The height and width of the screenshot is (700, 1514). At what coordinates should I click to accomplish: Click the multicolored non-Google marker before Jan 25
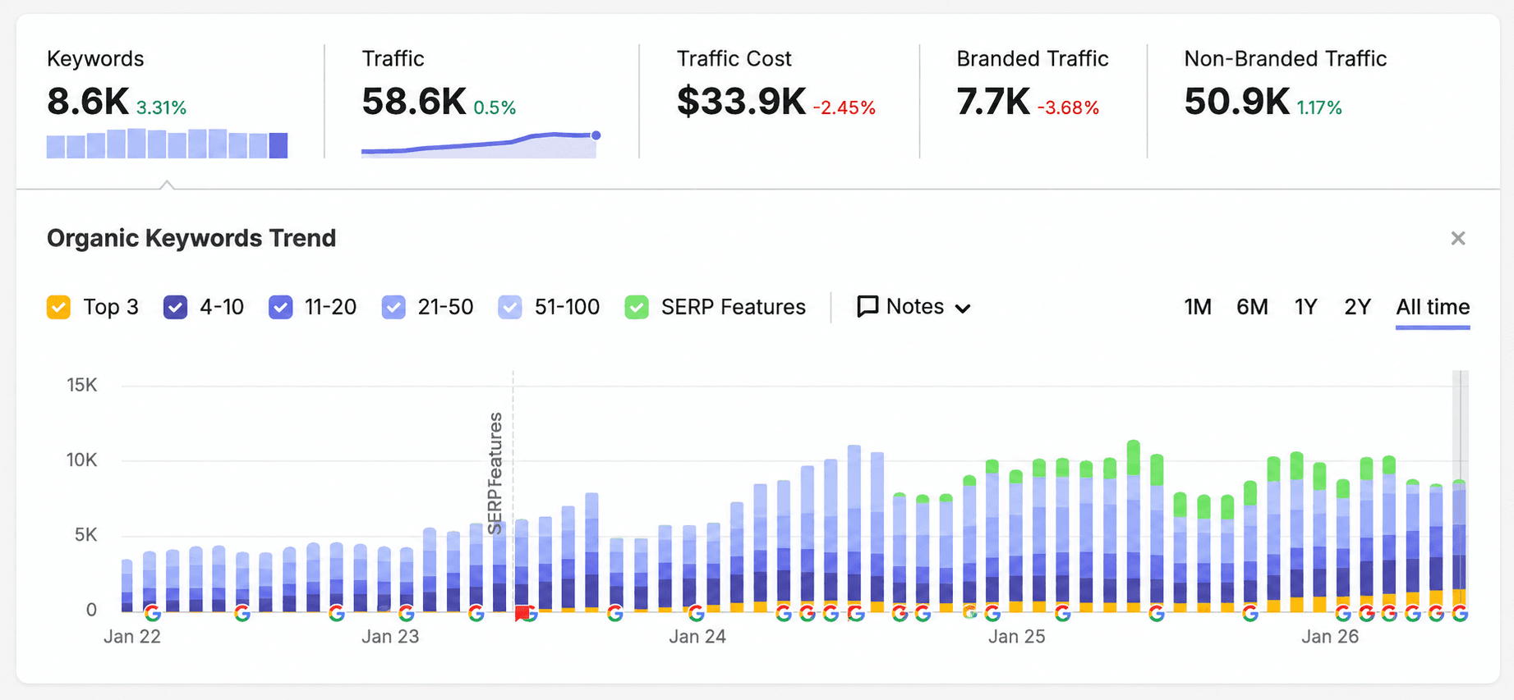click(x=970, y=611)
